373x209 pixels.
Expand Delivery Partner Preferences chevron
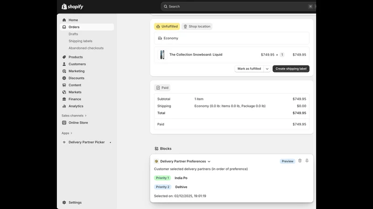coord(209,161)
